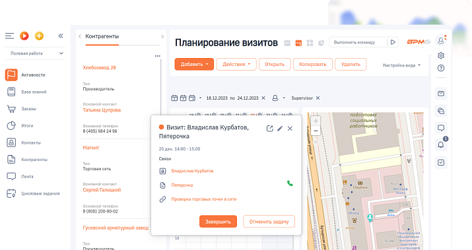
Task: Click the yellow plus quick-add button
Action: point(39,36)
